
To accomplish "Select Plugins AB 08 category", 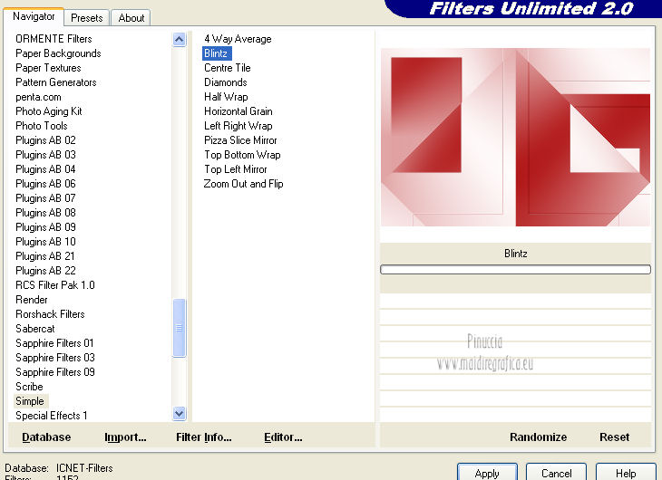I will tap(45, 213).
